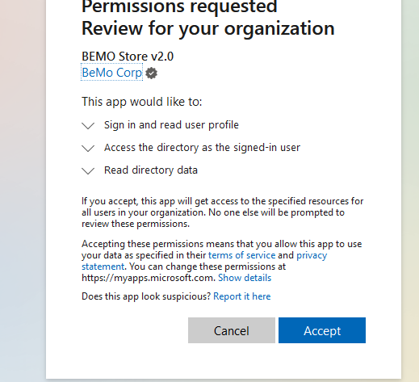Screen dimensions: 419x382
Task: Click the verified publisher badge icon
Action: pos(151,73)
